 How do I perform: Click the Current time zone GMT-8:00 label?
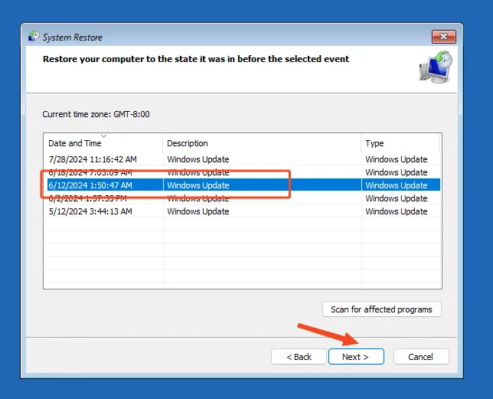click(96, 114)
